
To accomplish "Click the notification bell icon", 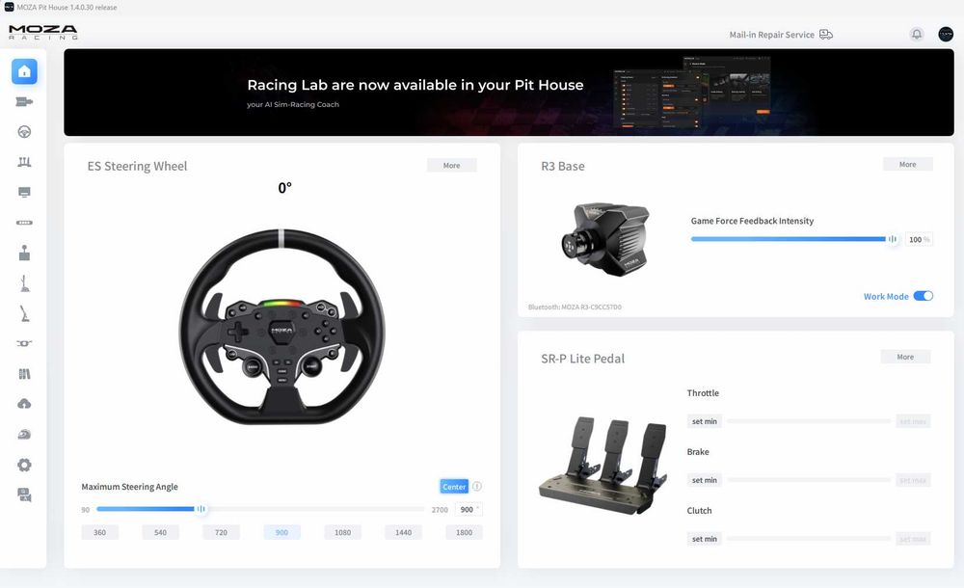I will click(917, 35).
